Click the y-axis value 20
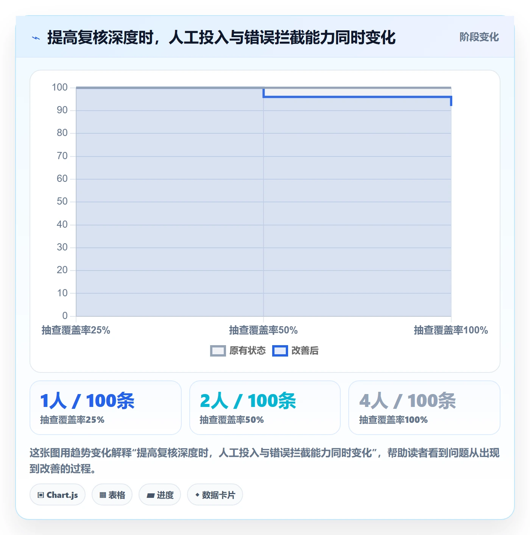The width and height of the screenshot is (530, 535). click(x=62, y=270)
